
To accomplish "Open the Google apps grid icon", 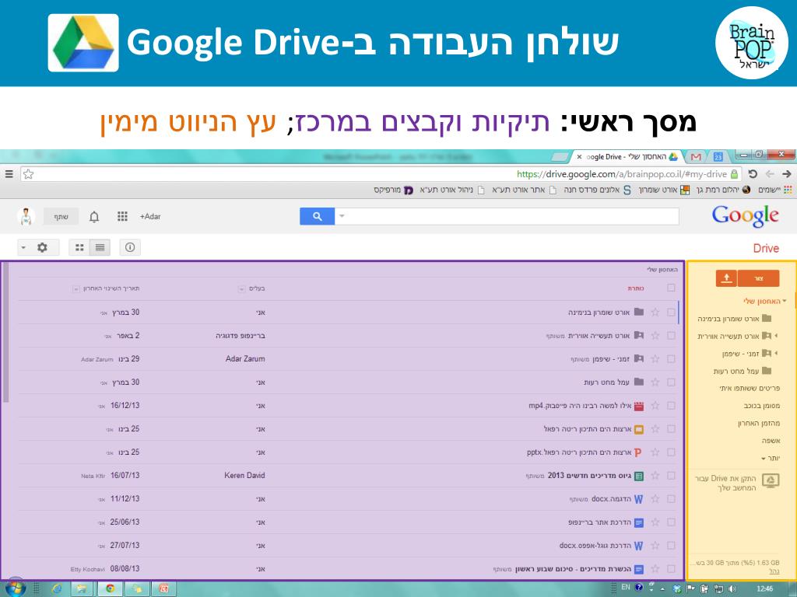I will click(x=122, y=216).
